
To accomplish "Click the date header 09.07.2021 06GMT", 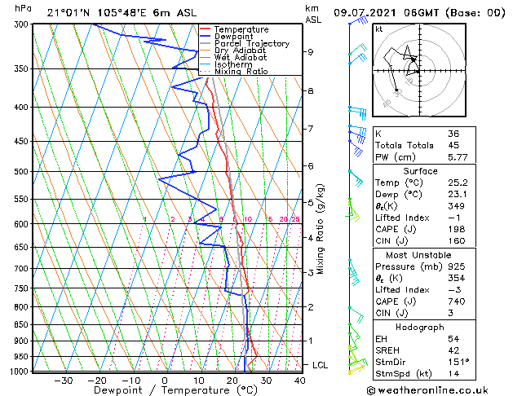I will pyautogui.click(x=386, y=13).
